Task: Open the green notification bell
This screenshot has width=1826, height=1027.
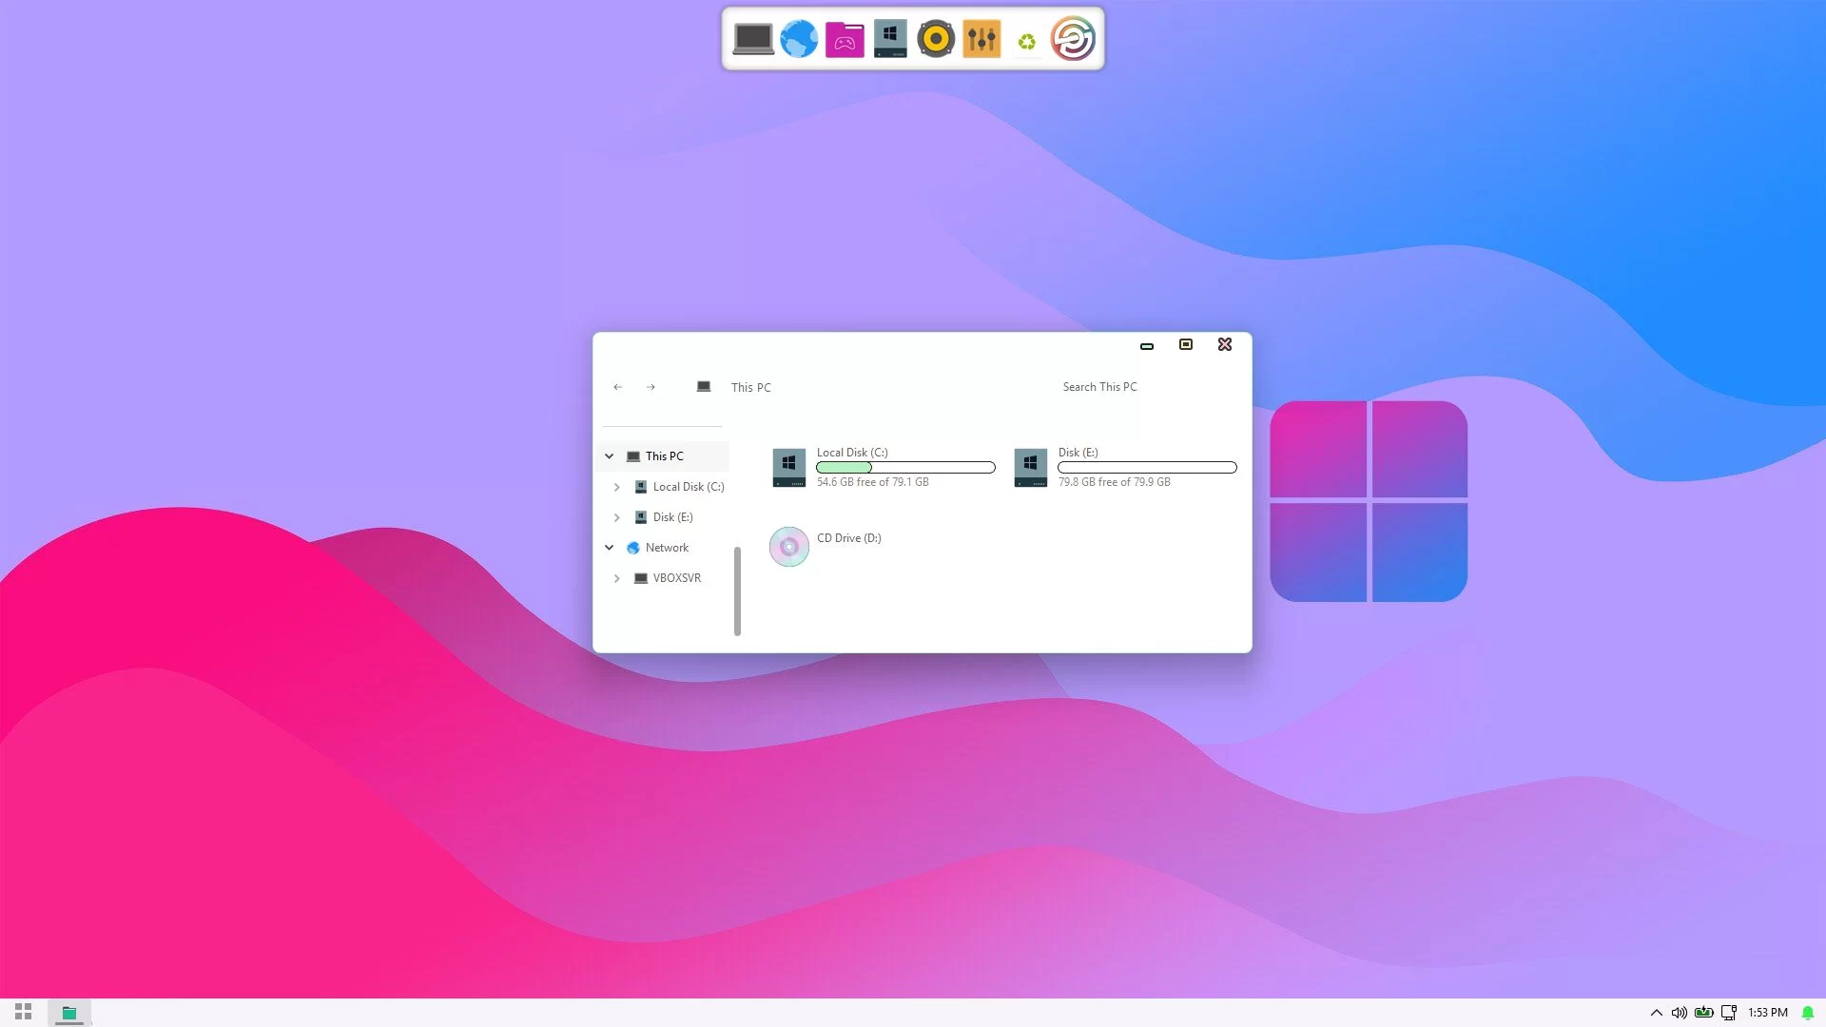Action: [1808, 1013]
